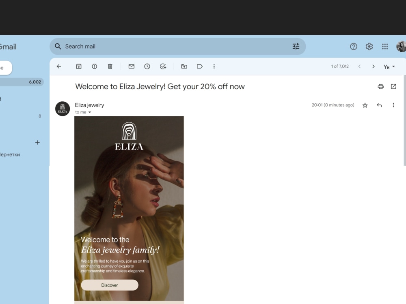Expand 'to me' recipient details

click(90, 112)
